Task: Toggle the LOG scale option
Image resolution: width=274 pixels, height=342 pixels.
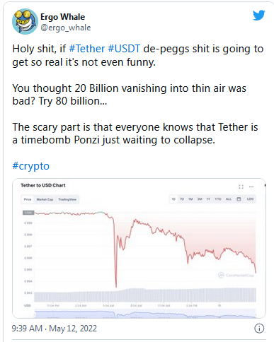Action: tap(250, 199)
